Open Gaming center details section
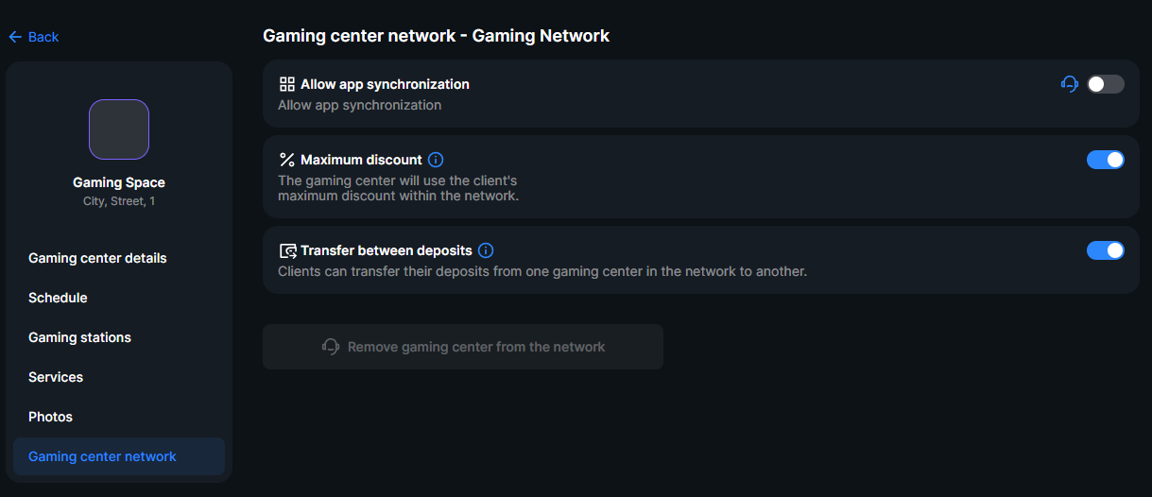1152x497 pixels. [x=119, y=258]
